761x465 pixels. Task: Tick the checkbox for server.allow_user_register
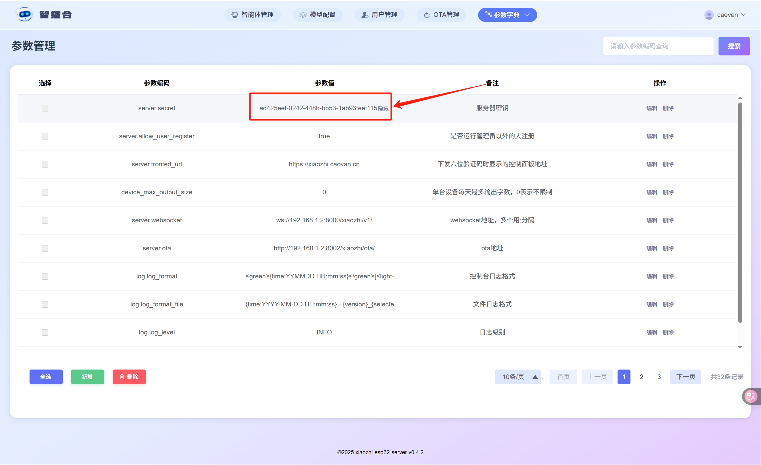[45, 136]
